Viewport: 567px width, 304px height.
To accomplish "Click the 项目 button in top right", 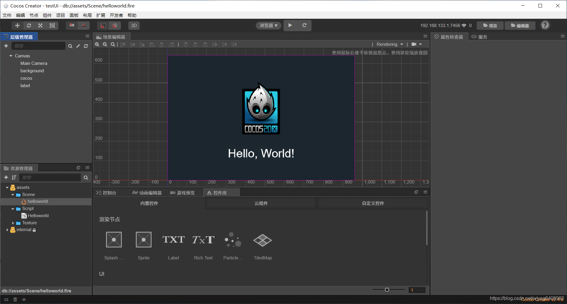I will pos(490,25).
